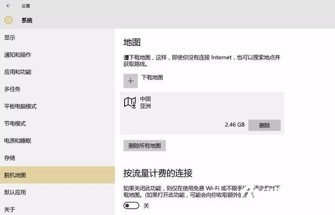Click the 删除所有地图 button
335x215 pixels.
(x=144, y=145)
